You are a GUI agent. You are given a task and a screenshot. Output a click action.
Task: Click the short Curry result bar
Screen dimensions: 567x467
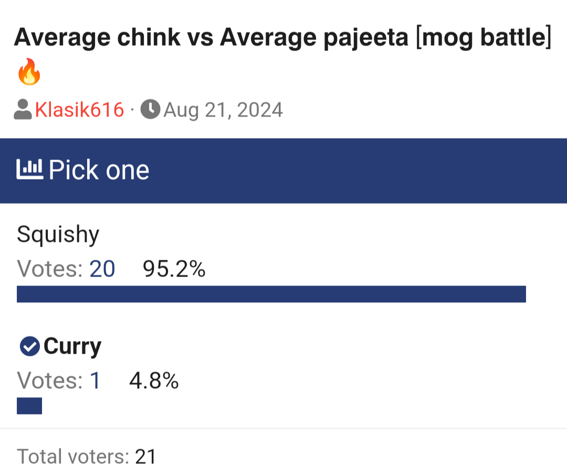(29, 406)
